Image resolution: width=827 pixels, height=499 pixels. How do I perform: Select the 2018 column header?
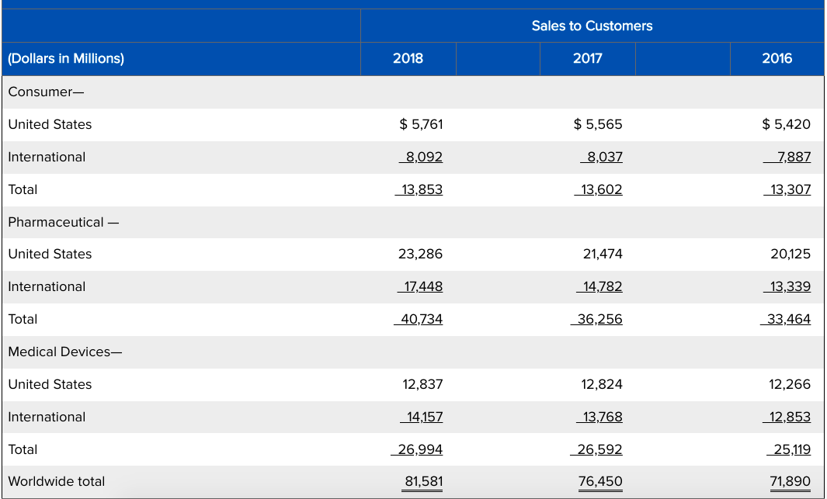pyautogui.click(x=408, y=58)
